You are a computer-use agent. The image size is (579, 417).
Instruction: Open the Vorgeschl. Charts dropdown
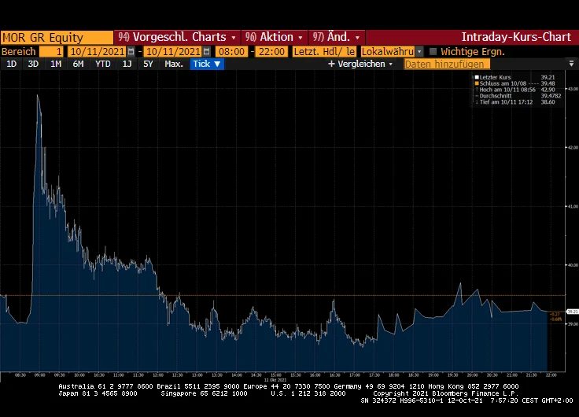point(176,37)
